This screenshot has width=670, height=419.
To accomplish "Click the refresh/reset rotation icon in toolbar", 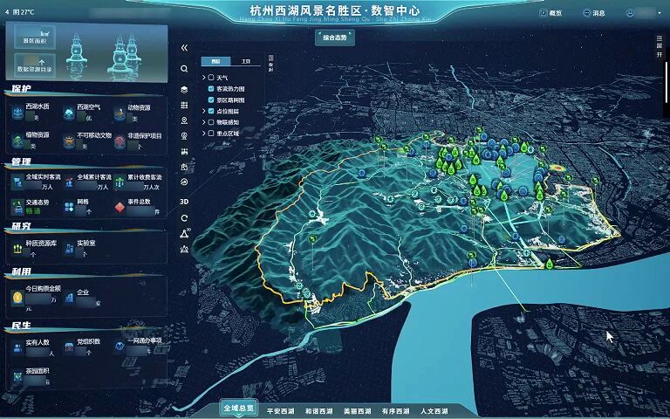I will (184, 217).
